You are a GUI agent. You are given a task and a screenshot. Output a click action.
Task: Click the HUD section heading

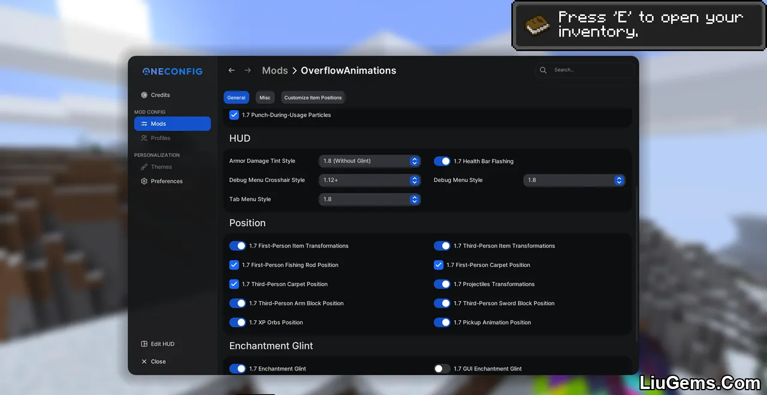pos(240,138)
